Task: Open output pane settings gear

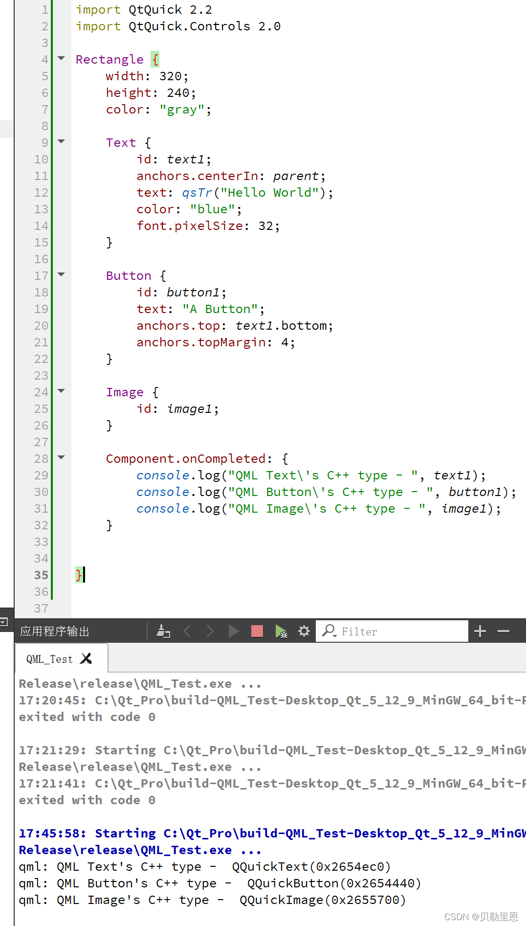Action: click(304, 632)
